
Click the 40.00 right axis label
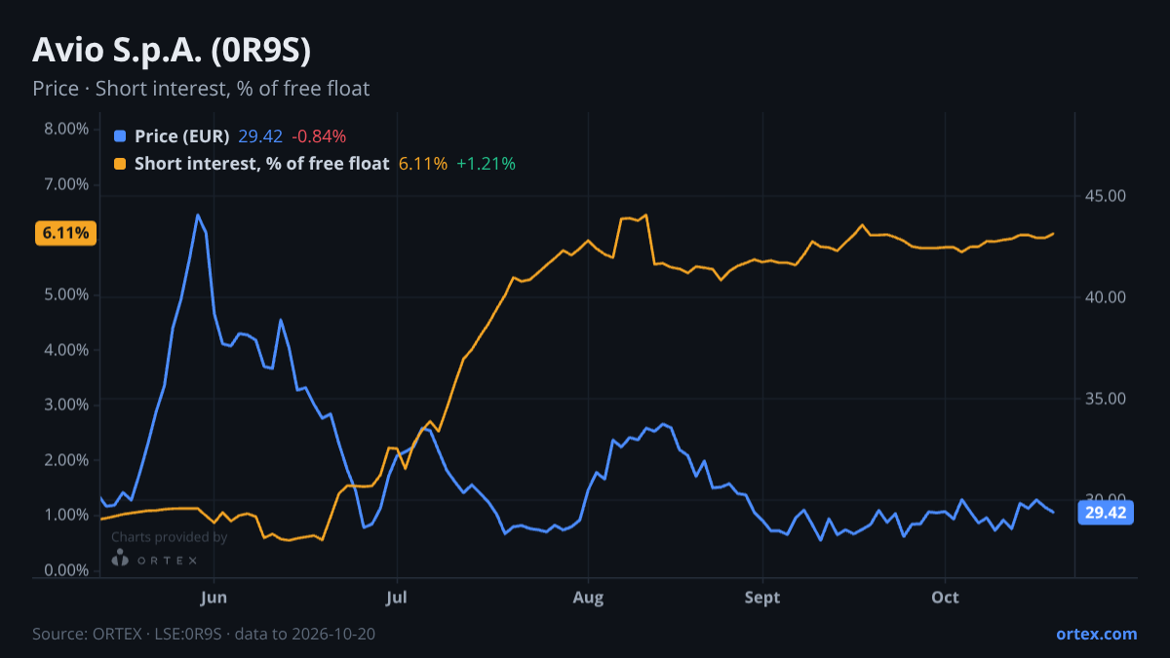[1105, 297]
